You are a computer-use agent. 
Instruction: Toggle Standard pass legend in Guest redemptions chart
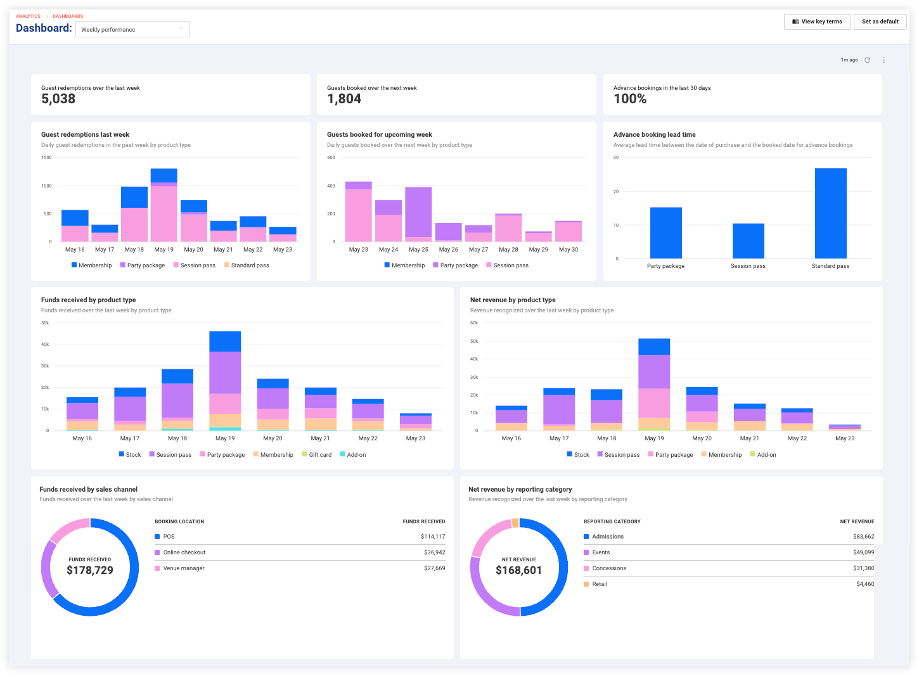pos(247,265)
